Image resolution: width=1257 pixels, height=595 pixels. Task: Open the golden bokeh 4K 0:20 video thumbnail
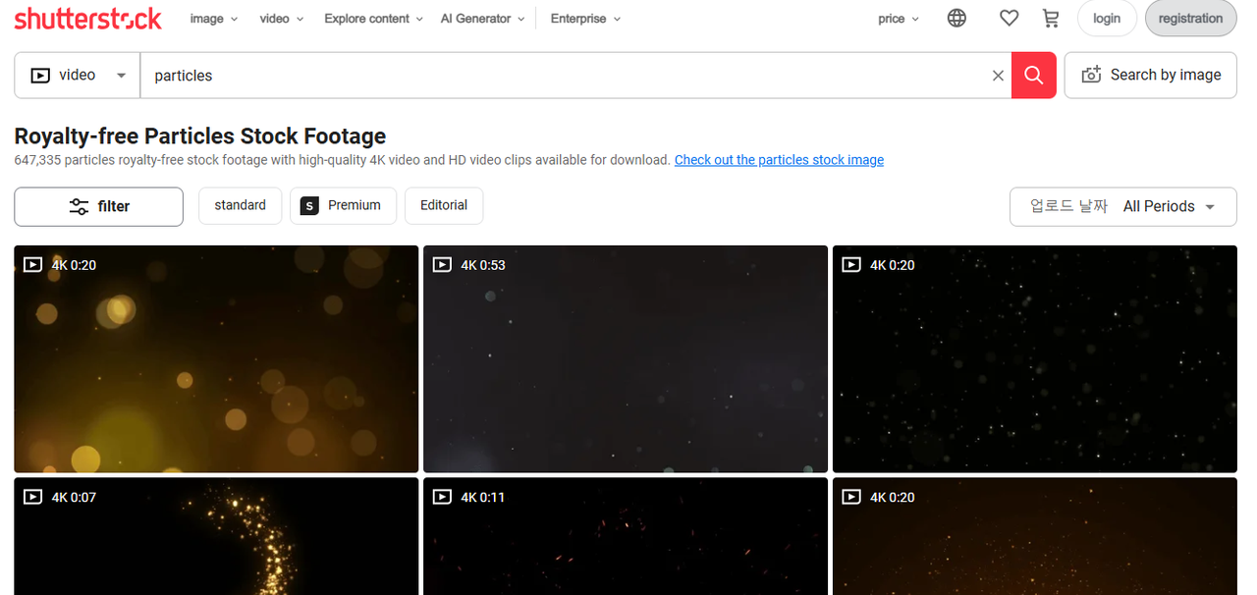216,359
